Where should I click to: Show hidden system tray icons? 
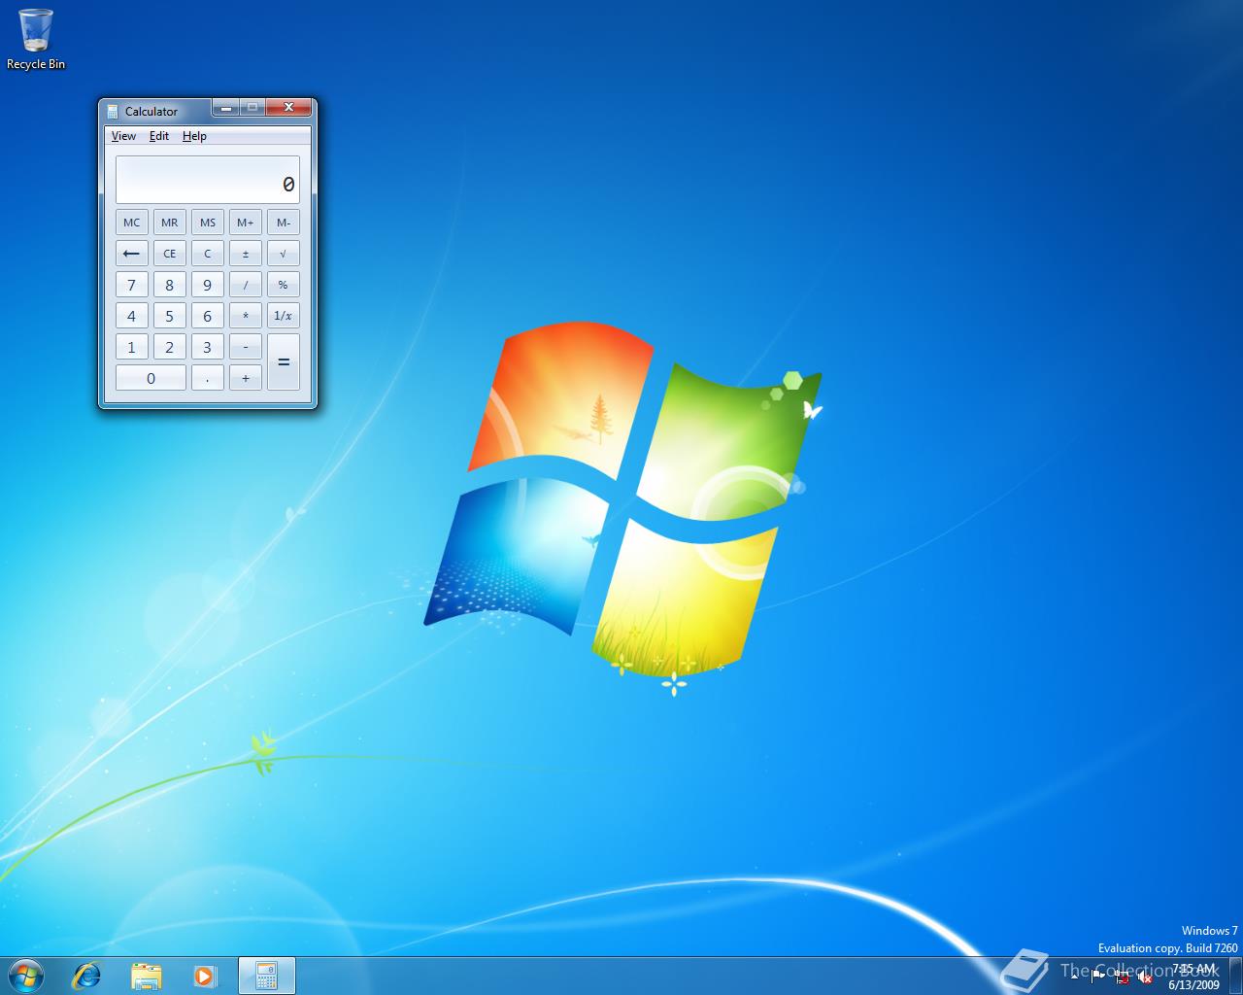point(1074,977)
